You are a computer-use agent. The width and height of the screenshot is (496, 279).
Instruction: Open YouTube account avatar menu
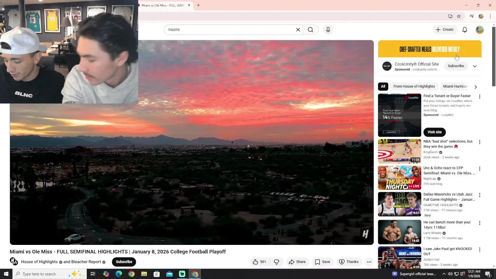(480, 29)
